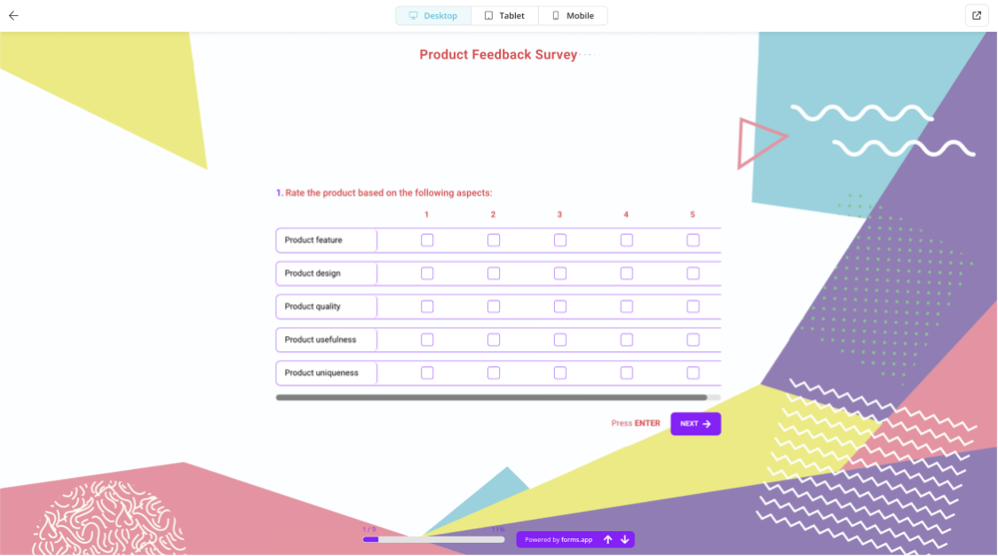Click the back arrow icon

tap(14, 16)
